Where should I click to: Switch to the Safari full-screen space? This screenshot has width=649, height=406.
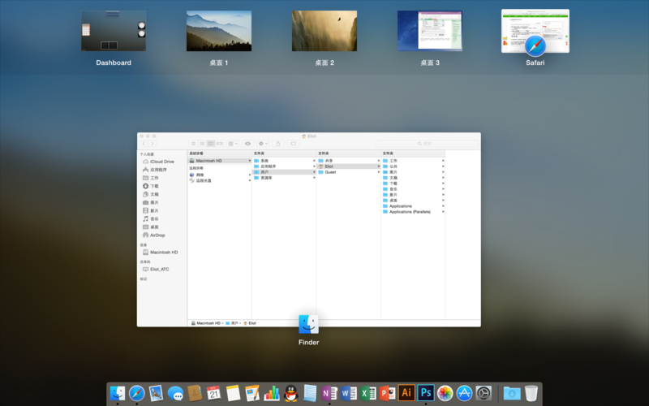[x=535, y=32]
